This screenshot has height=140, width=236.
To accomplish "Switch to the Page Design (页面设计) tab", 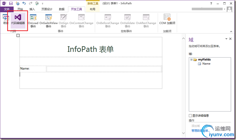I will (47, 9).
